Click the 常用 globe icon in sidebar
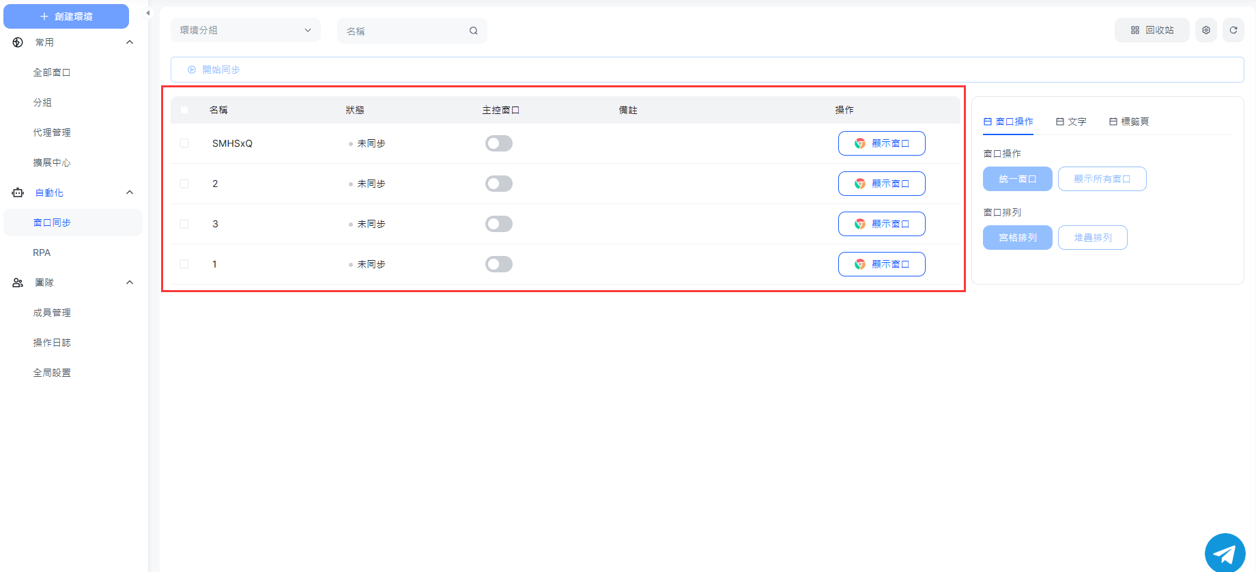1256x572 pixels. click(18, 42)
